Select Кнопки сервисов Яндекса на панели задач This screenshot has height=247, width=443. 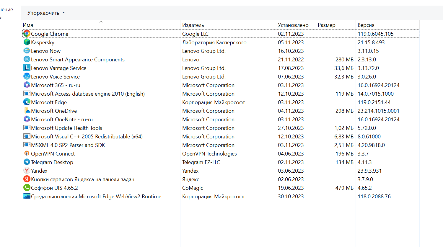click(x=83, y=179)
